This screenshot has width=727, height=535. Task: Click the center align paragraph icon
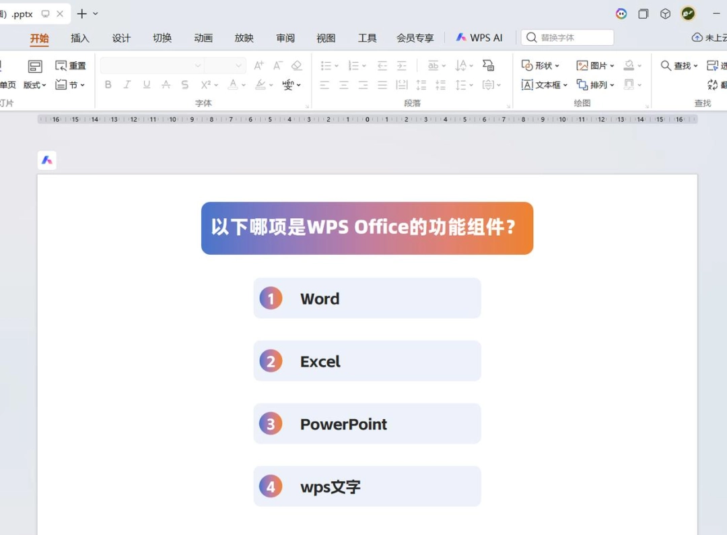tap(343, 84)
